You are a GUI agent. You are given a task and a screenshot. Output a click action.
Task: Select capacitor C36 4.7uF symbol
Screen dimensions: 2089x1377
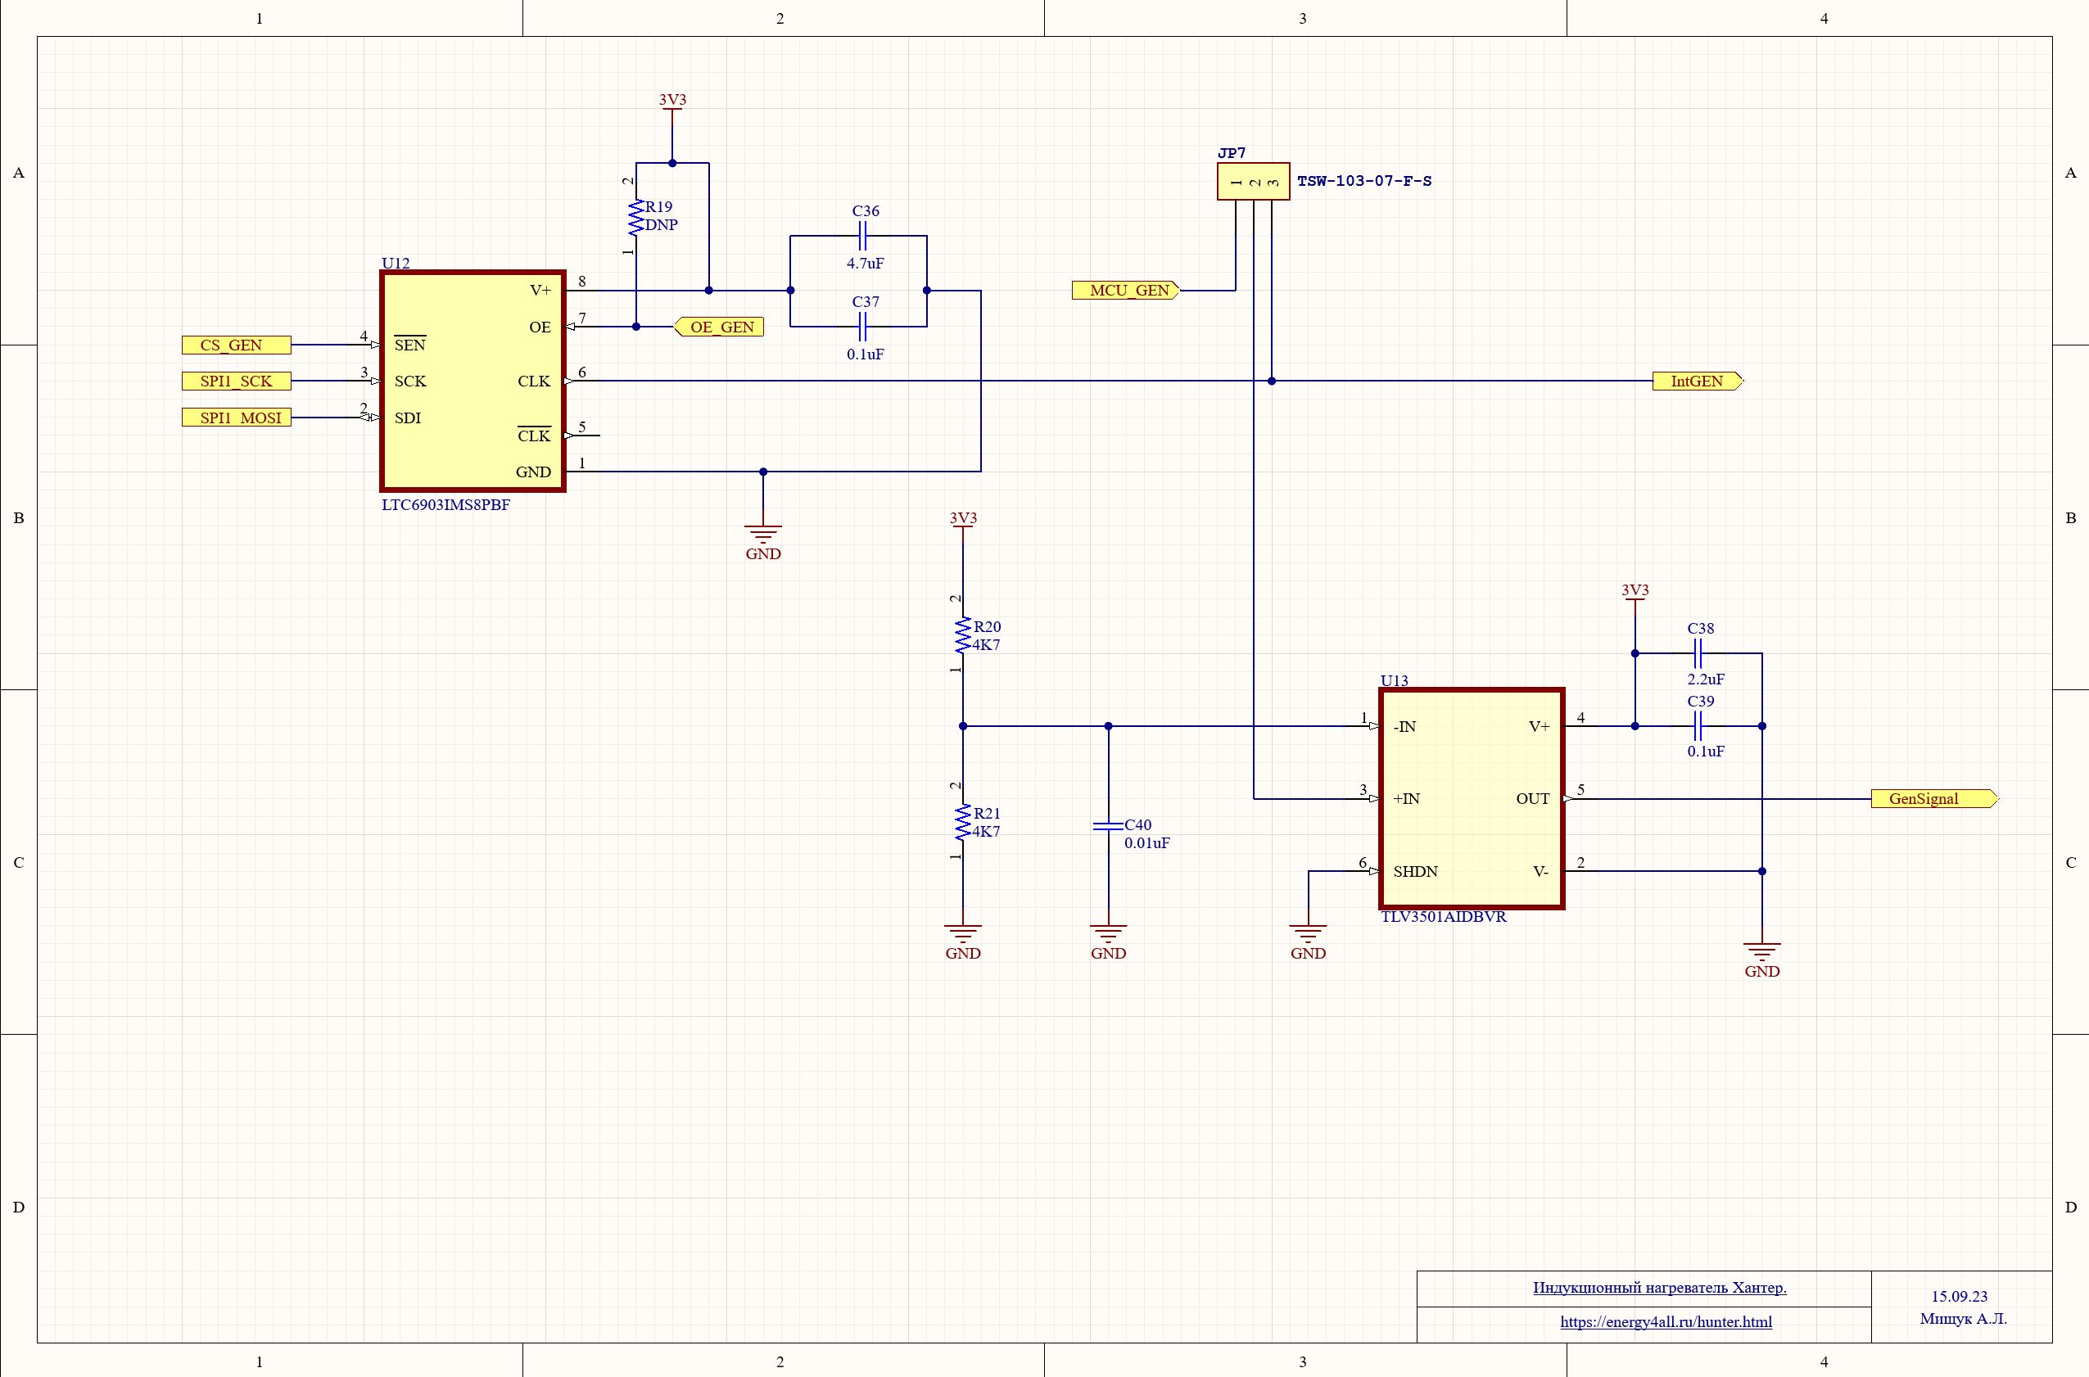pos(862,235)
